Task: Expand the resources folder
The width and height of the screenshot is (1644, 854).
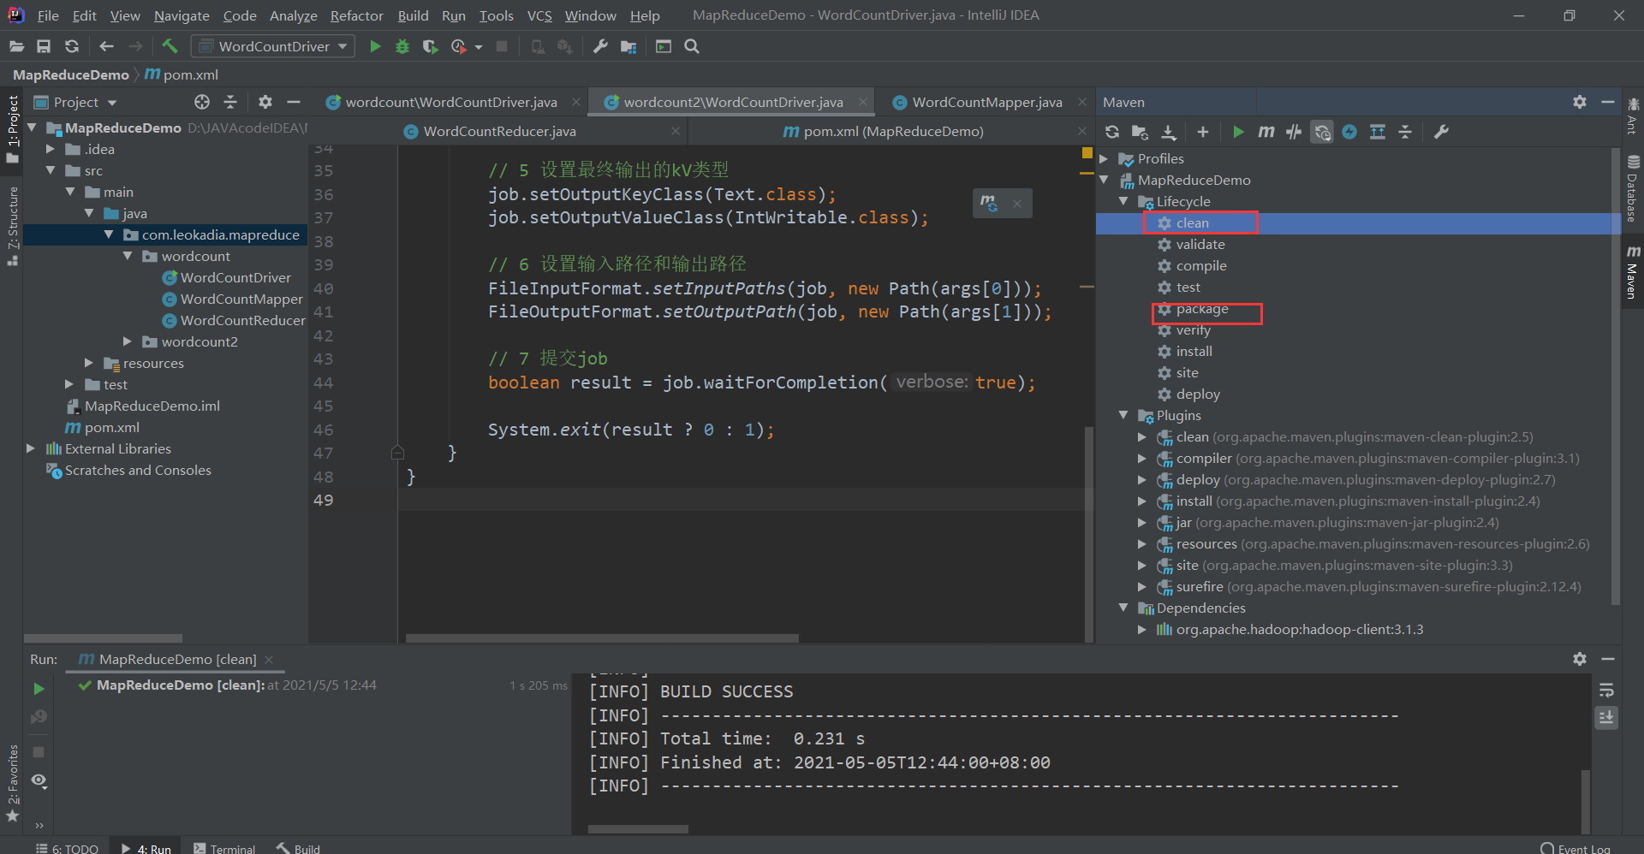Action: coord(89,363)
